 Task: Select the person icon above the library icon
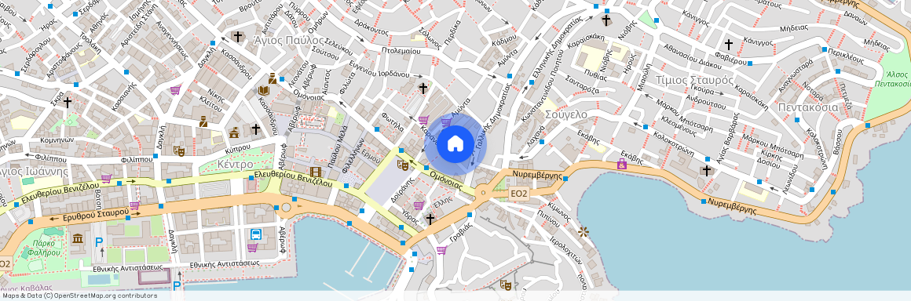[272, 78]
